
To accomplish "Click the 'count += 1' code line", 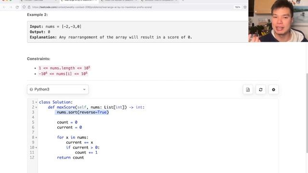I will point(86,152).
